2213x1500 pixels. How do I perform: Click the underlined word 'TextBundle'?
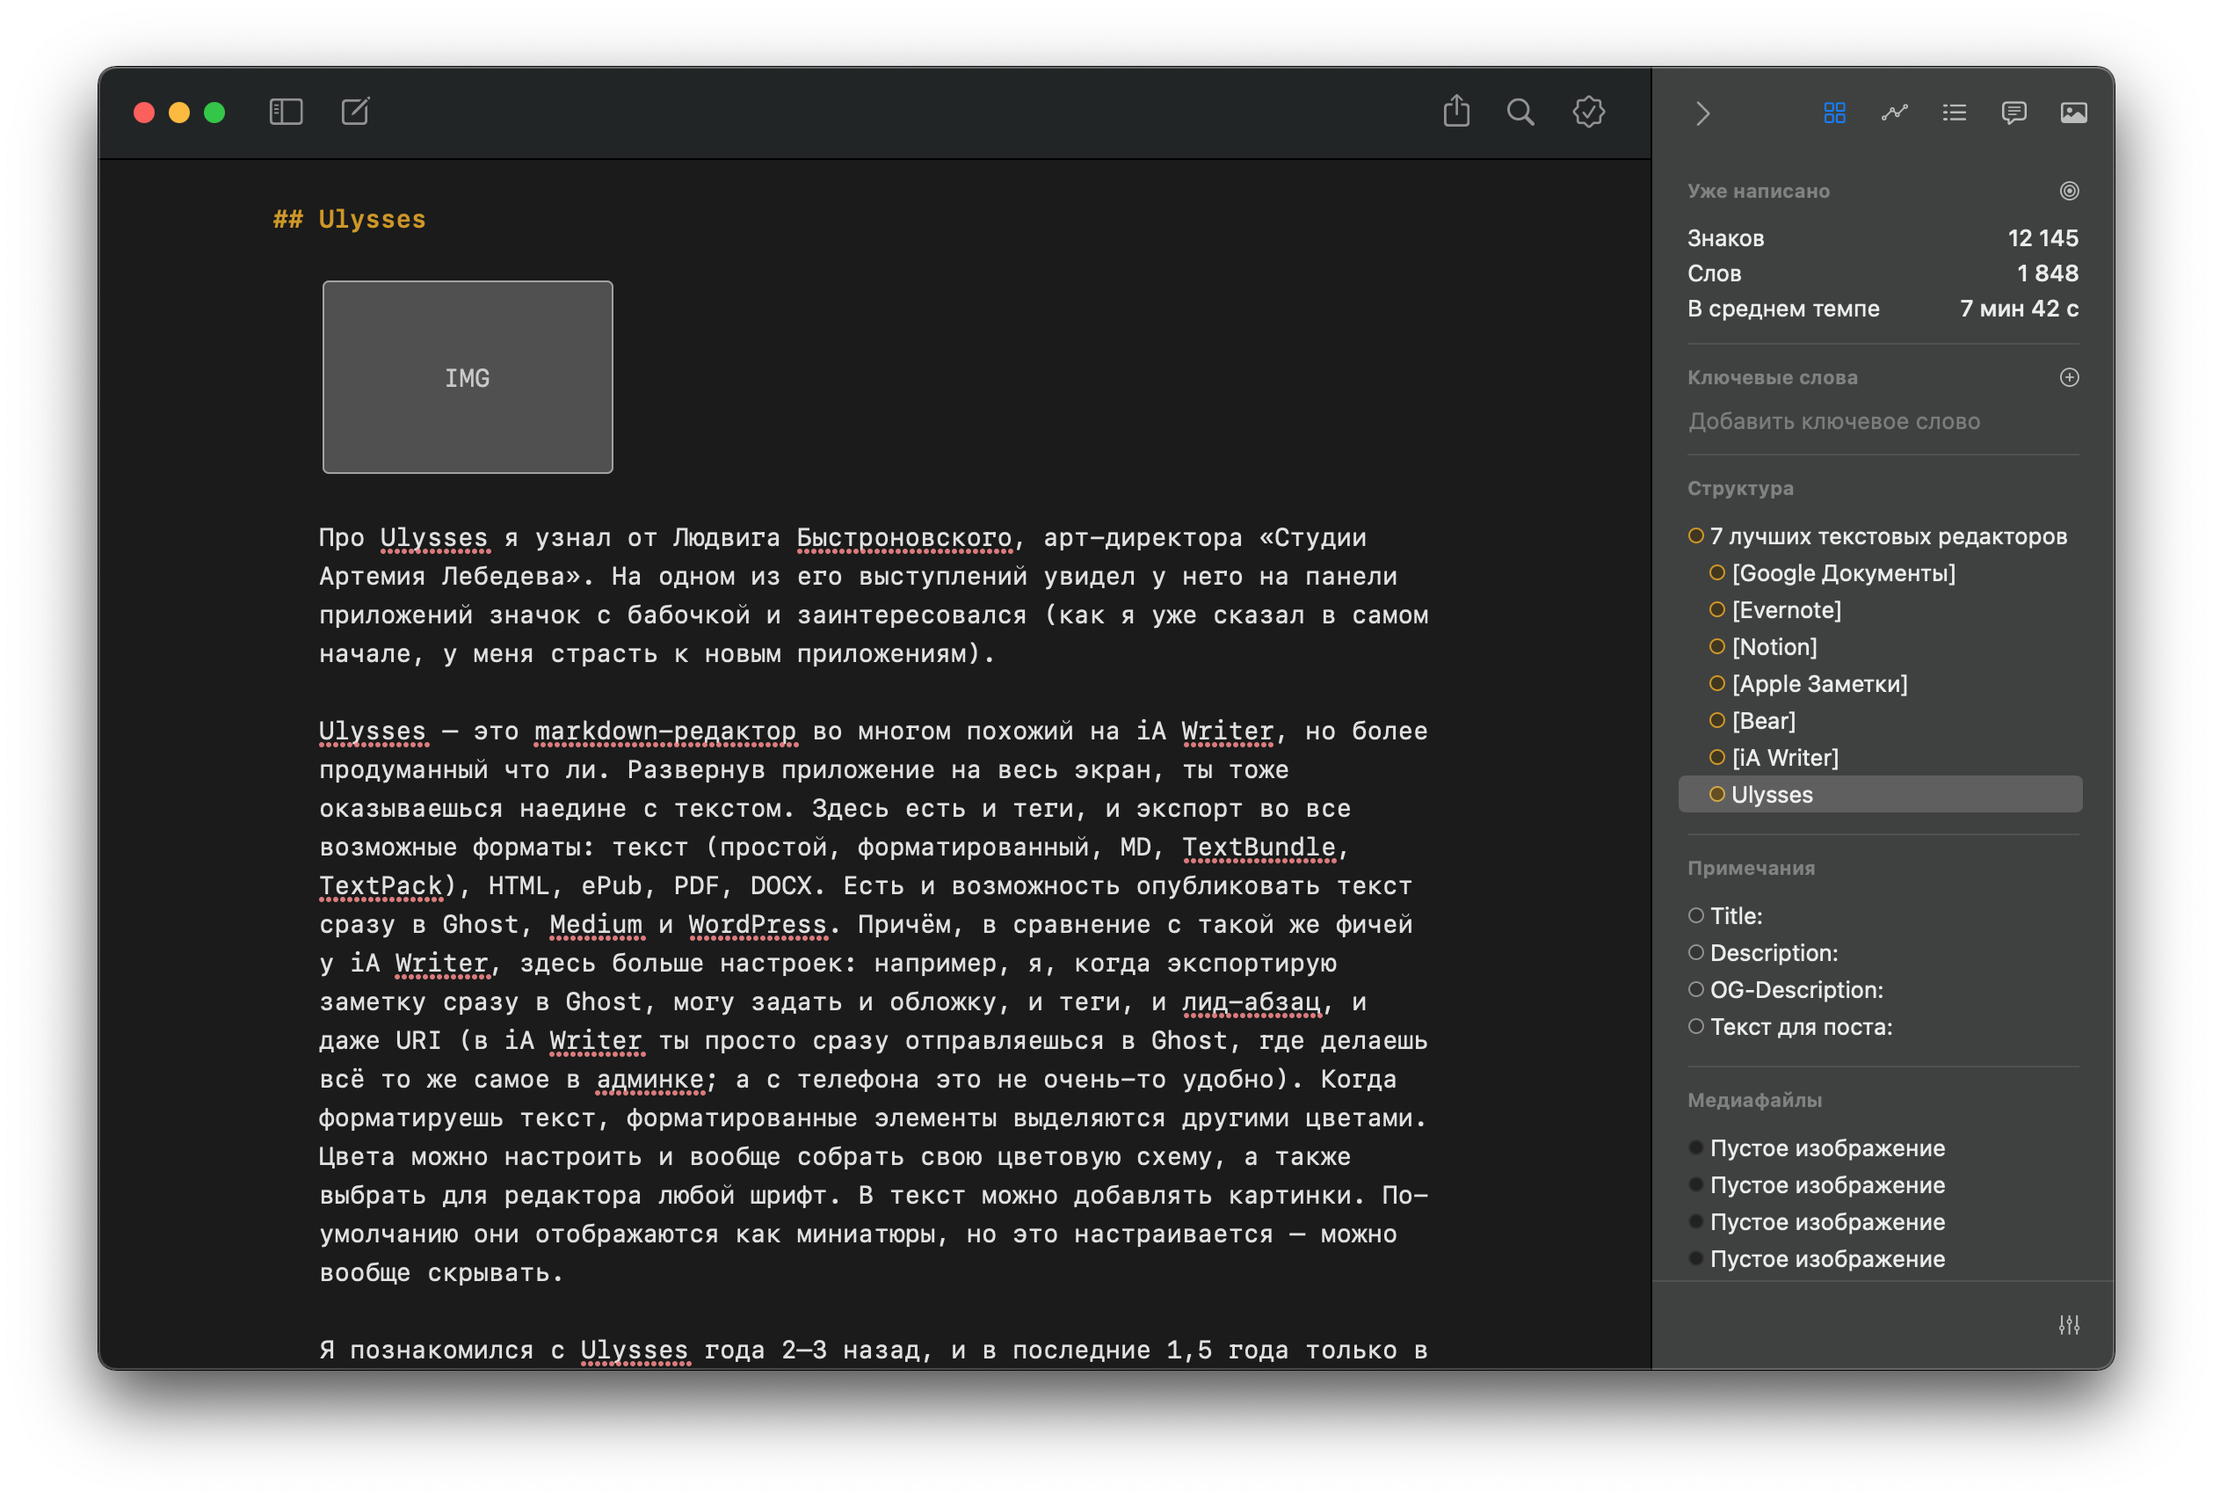click(1259, 848)
